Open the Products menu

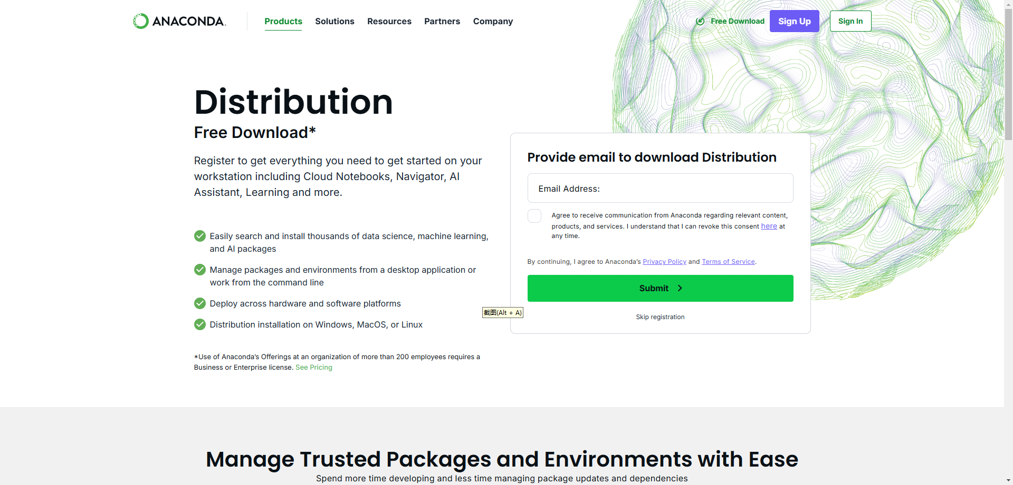tap(283, 21)
